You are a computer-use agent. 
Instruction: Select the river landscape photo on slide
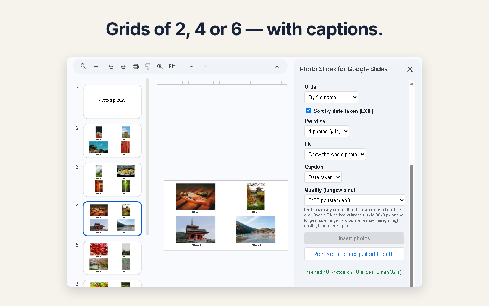pos(256,229)
